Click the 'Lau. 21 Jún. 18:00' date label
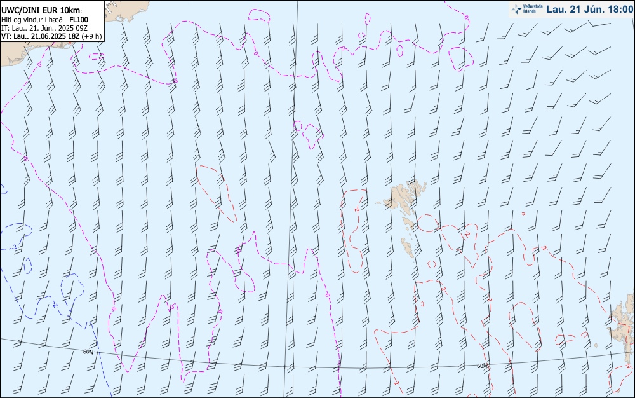 [x=589, y=9]
